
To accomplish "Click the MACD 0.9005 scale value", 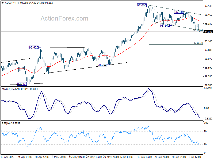I will 208,89.
